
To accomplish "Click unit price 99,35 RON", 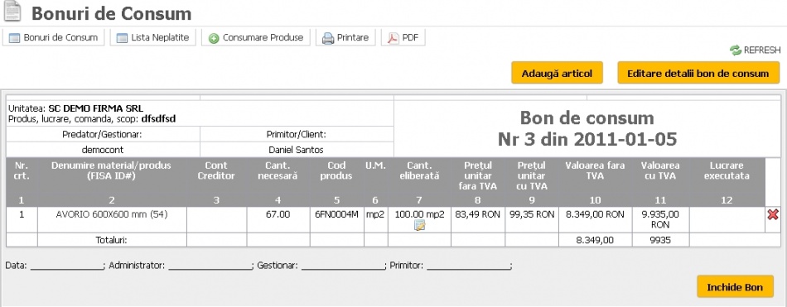I will (x=532, y=214).
